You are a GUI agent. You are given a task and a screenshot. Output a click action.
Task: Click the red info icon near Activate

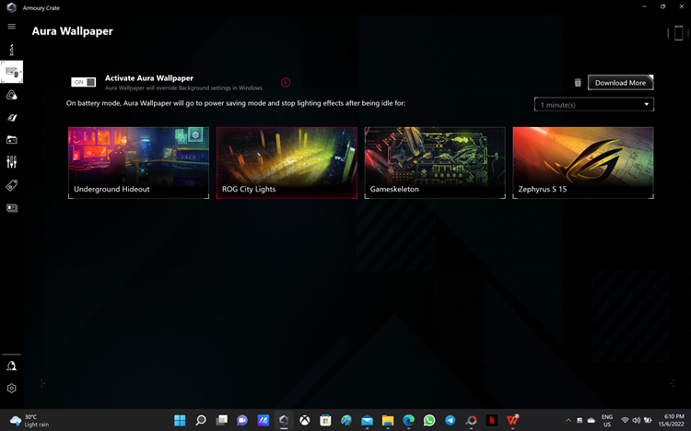tap(286, 82)
